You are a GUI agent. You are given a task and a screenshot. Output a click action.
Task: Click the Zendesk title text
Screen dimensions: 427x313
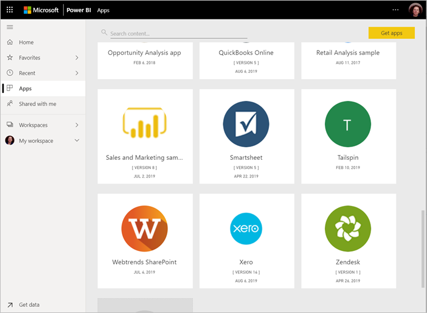coord(348,262)
